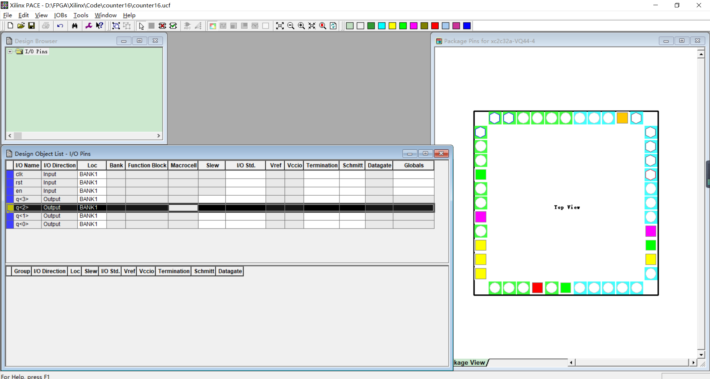Click the I/O Std. column header in pin list
This screenshot has height=379, width=710.
[x=246, y=165]
